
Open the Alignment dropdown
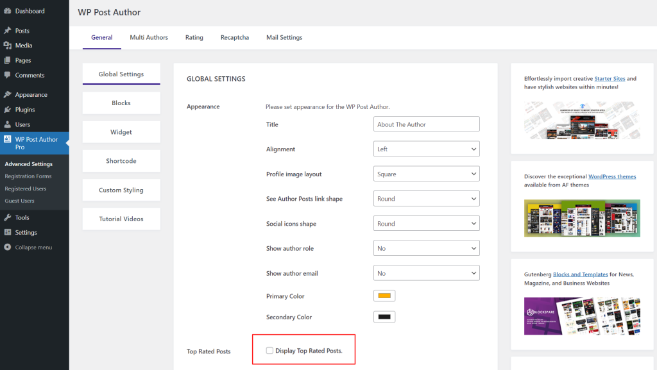tap(427, 149)
